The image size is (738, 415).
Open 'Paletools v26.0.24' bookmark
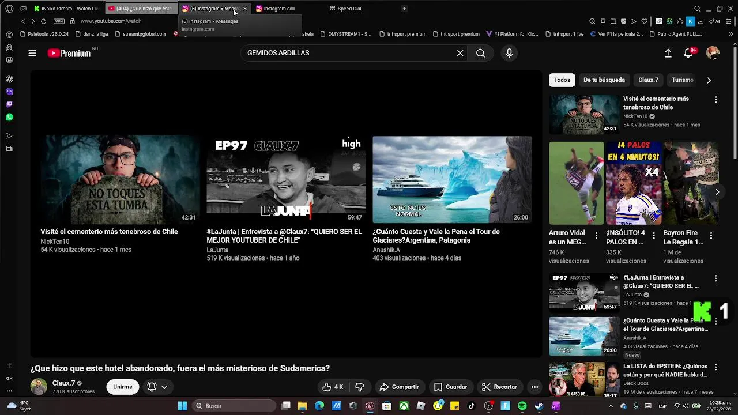point(44,34)
